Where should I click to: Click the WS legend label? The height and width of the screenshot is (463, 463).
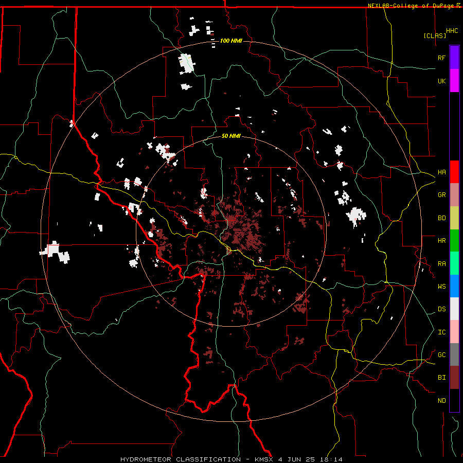(441, 287)
